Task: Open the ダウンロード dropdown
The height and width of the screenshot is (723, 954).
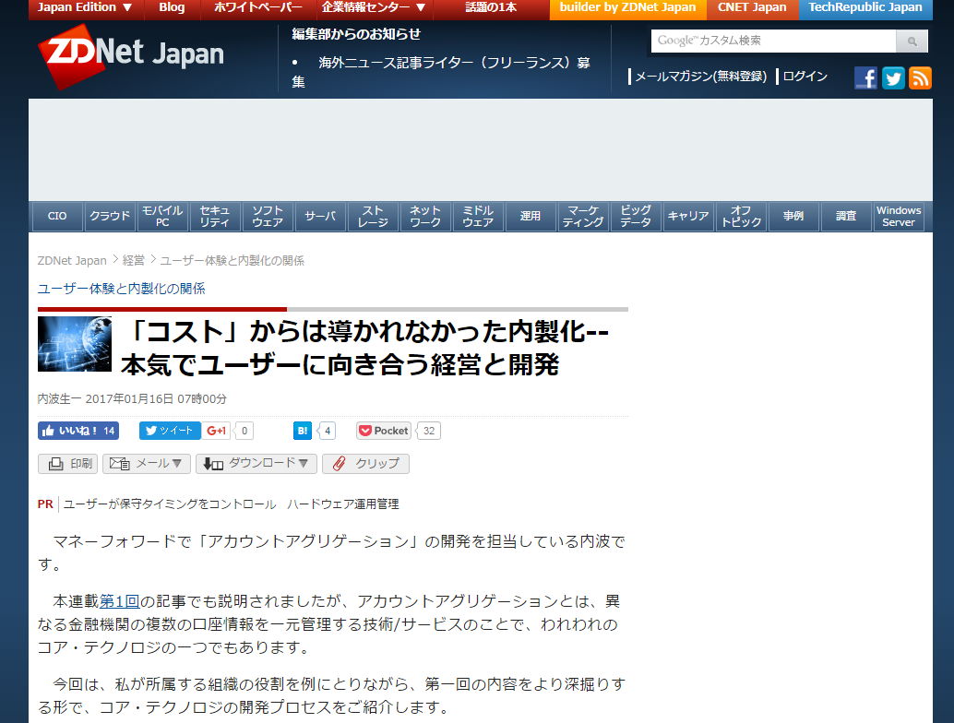Action: coord(256,464)
